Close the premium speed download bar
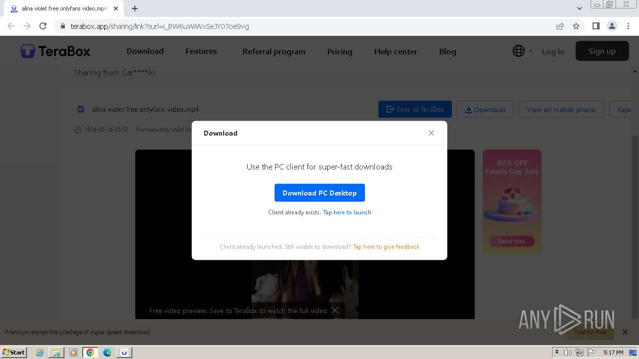 click(625, 332)
